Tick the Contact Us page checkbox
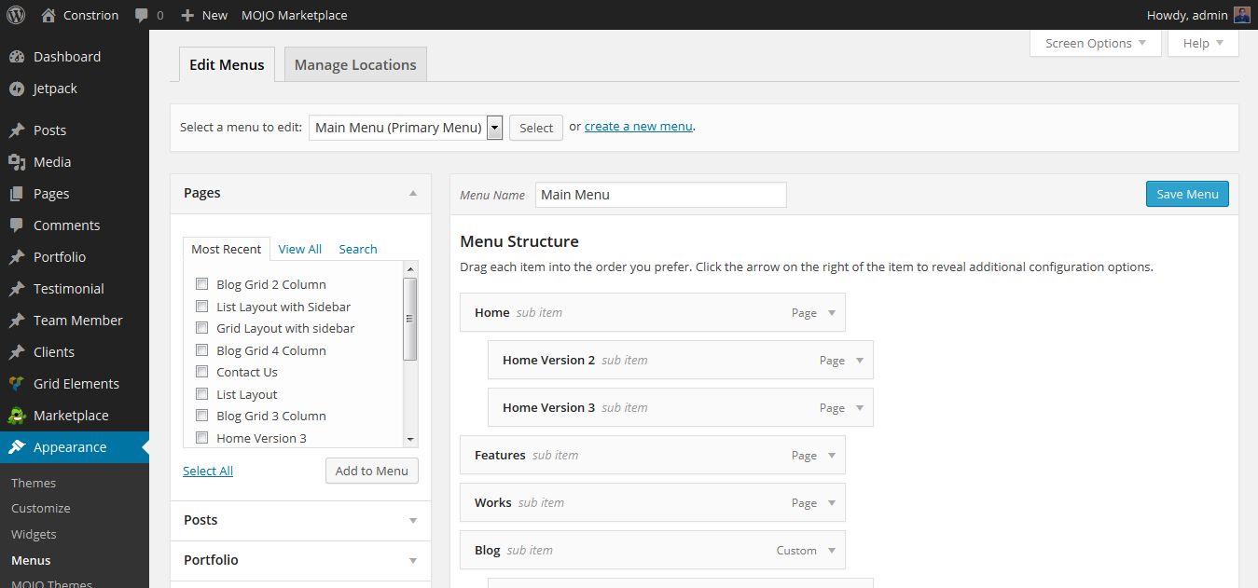Screen dimensions: 1258x588 click(x=201, y=372)
